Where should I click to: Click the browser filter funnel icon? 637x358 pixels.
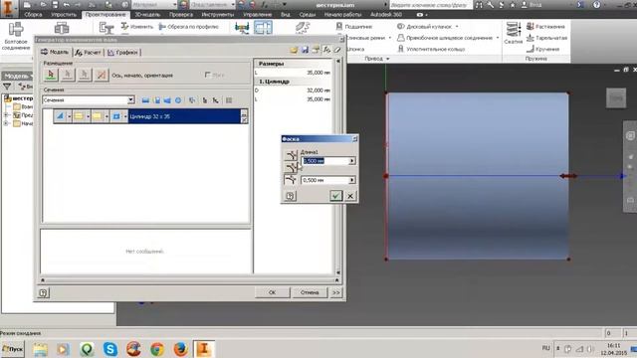[7, 87]
